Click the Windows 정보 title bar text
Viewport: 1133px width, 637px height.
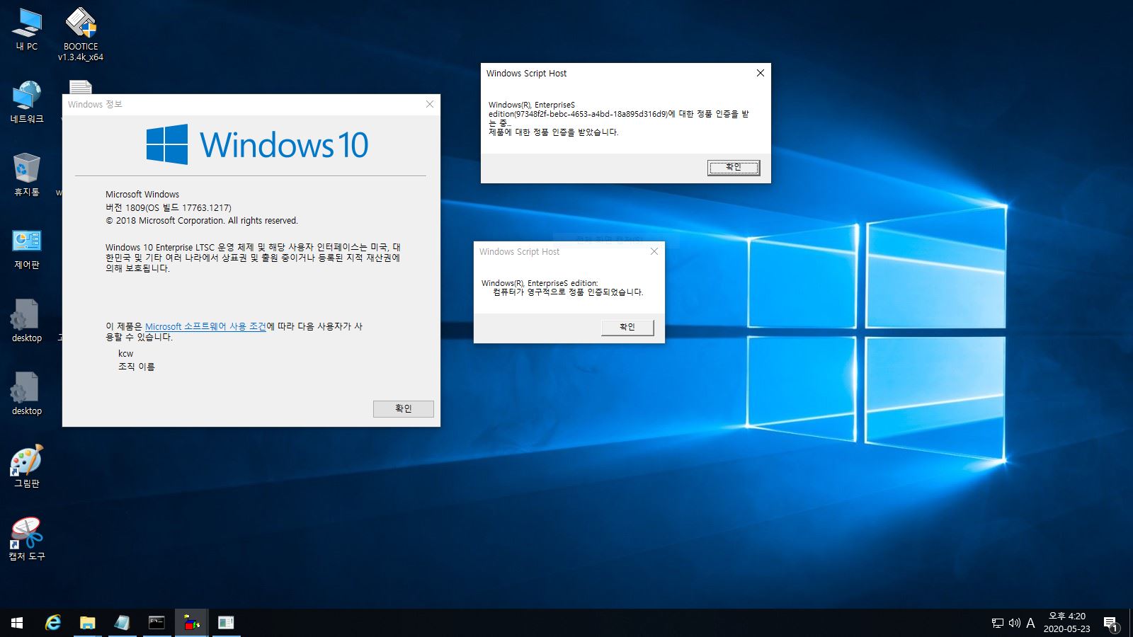point(95,104)
